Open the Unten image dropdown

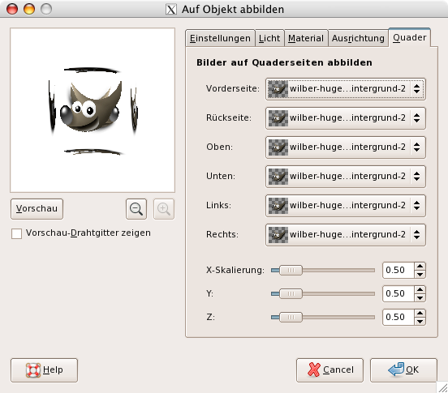coord(346,177)
